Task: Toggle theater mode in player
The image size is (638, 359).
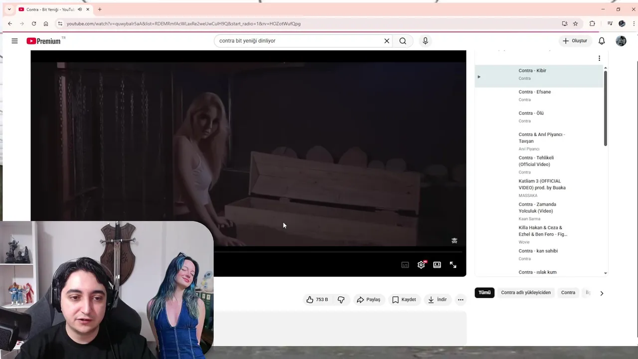Action: tap(437, 265)
